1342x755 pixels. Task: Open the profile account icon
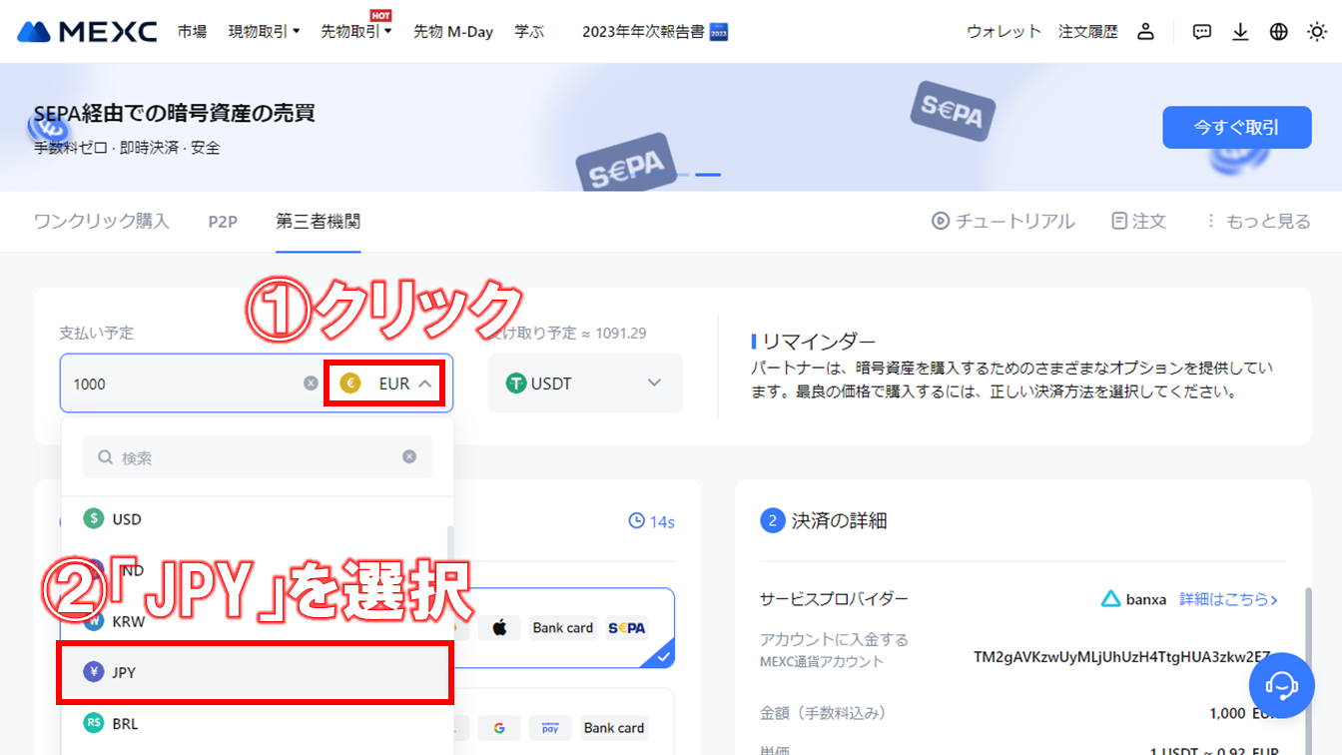click(1145, 31)
